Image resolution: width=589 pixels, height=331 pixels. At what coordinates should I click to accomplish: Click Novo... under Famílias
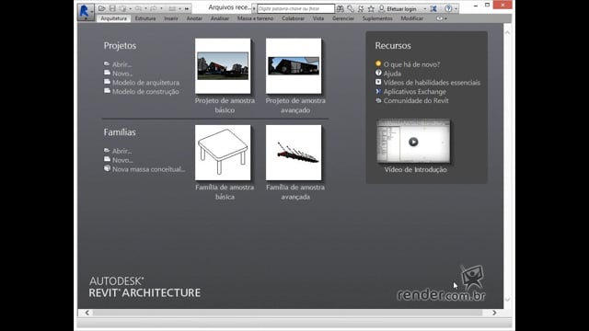click(122, 160)
